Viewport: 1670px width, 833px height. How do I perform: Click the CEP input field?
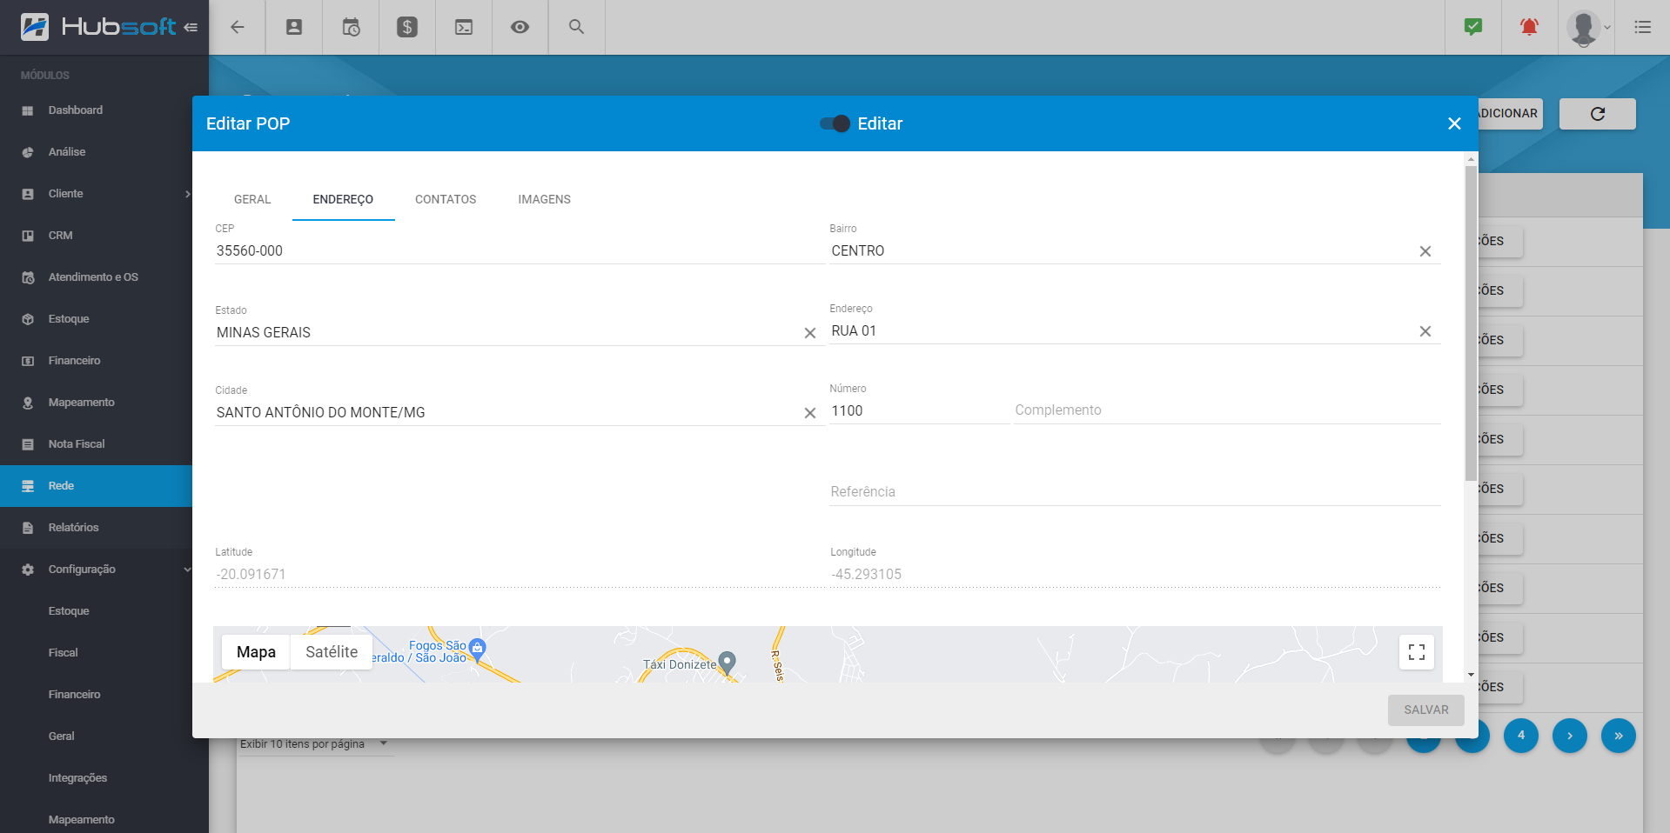tap(519, 251)
